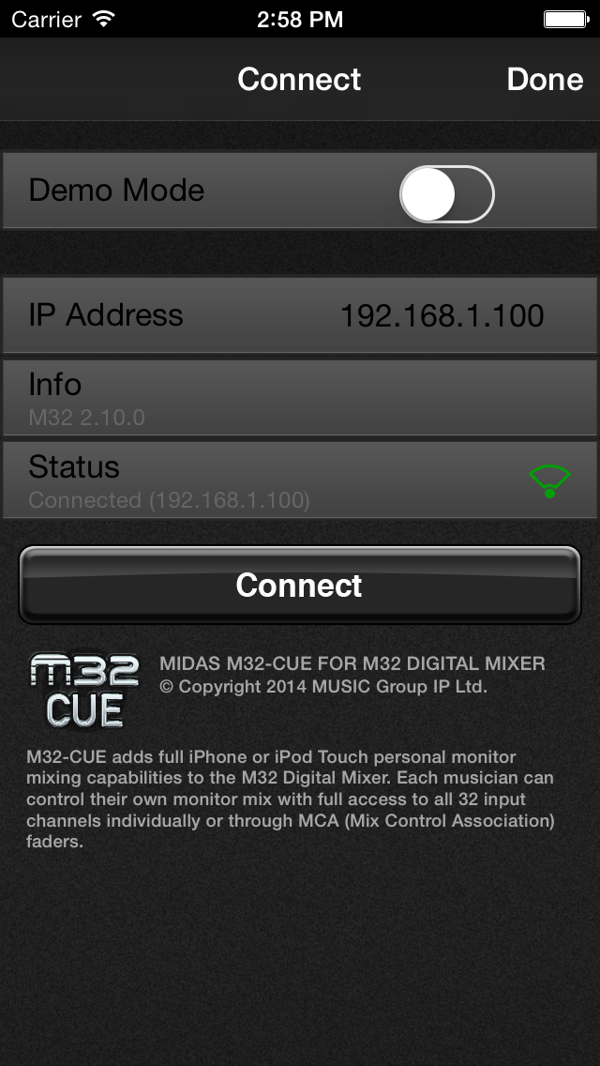Select the Info row
The height and width of the screenshot is (1066, 600).
300,397
